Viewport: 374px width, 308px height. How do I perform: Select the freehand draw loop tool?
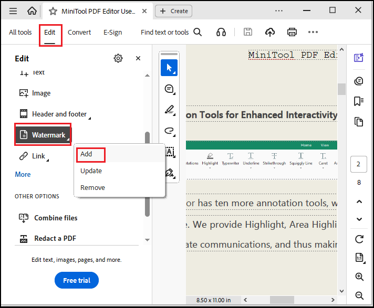click(x=169, y=131)
